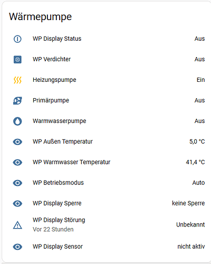Image resolution: width=211 pixels, height=264 pixels.
Task: Click the snowflake icon for WP Verdichter
Action: (x=17, y=60)
